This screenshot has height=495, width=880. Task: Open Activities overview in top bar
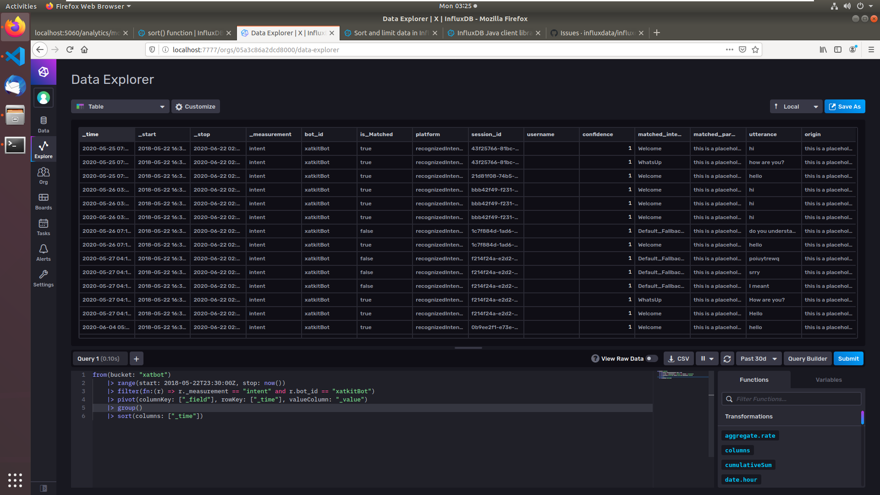[21, 6]
